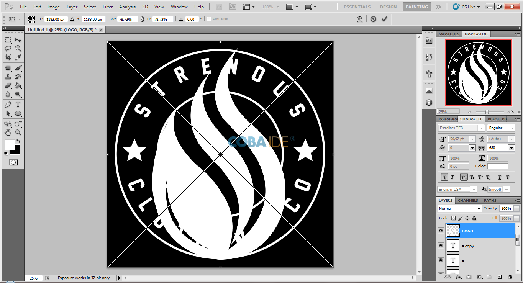Viewport: 523px width, 283px height.
Task: Toggle Underline in Character panel
Action: click(500, 177)
